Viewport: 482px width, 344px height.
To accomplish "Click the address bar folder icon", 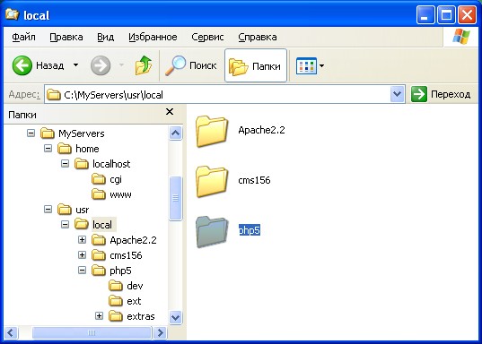I will [x=54, y=95].
